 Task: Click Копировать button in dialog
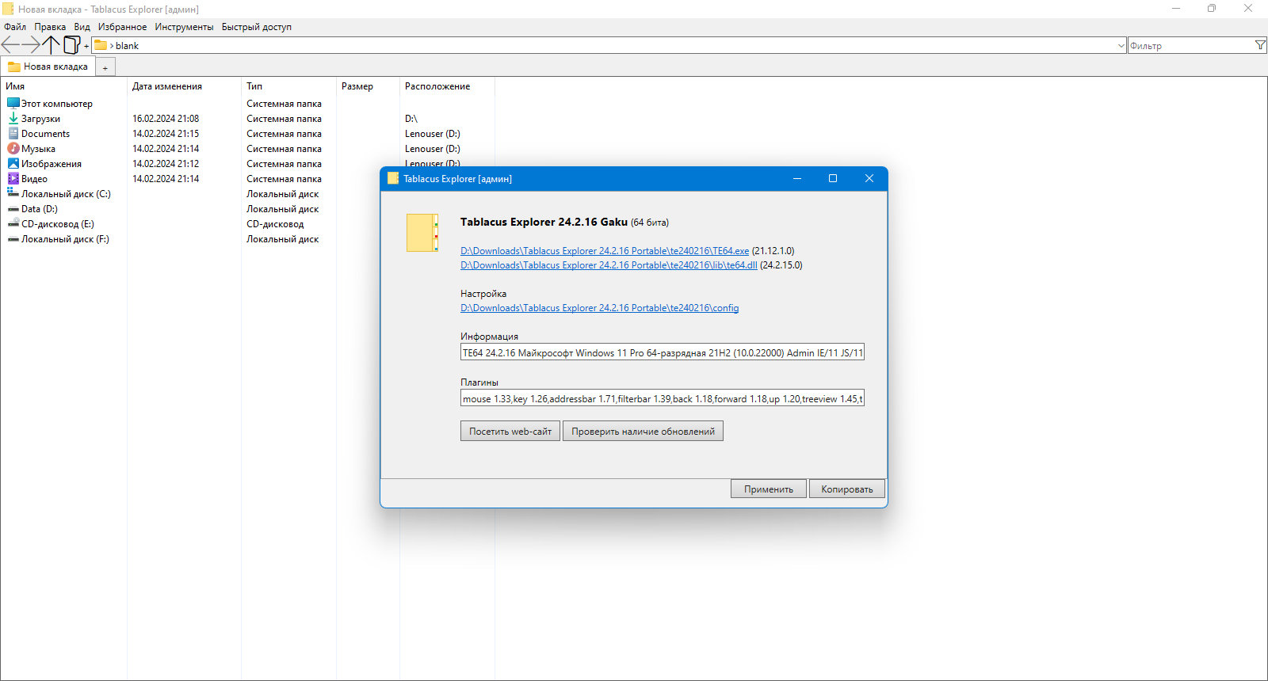click(847, 489)
